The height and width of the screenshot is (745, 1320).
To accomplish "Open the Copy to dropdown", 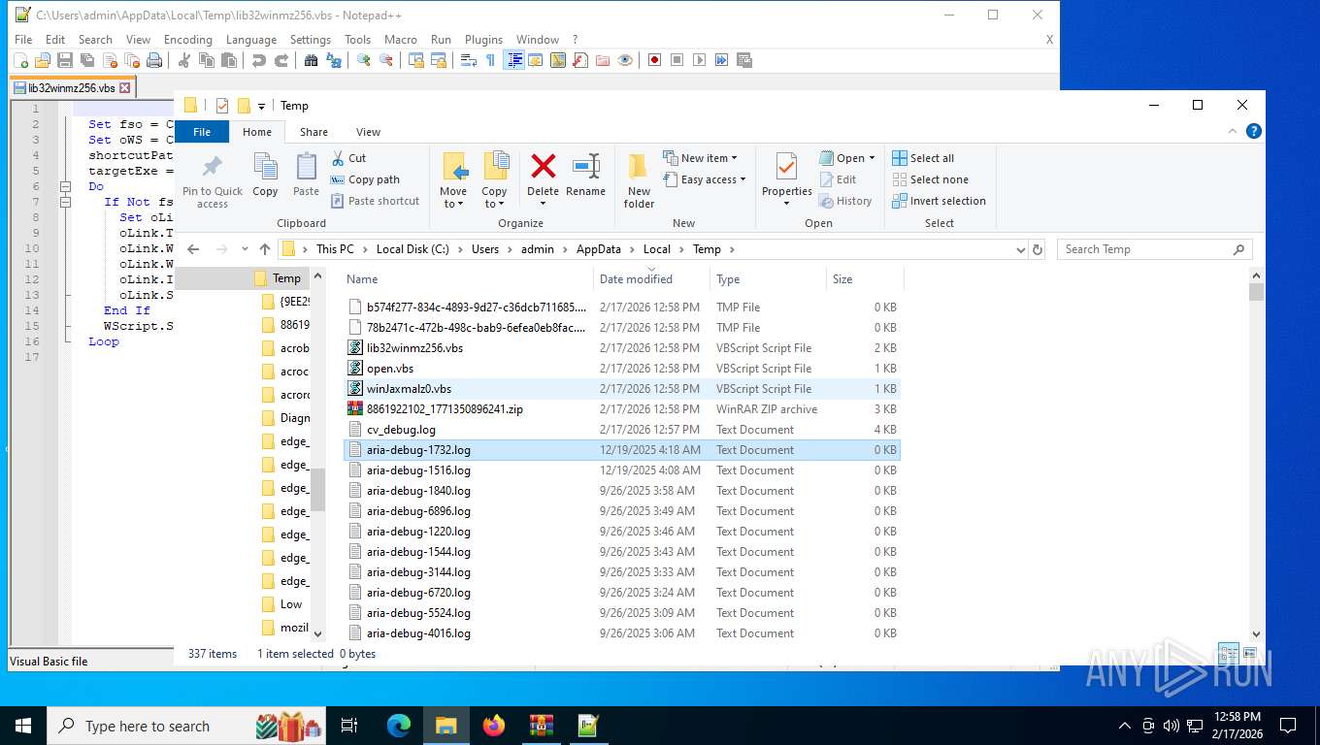I will click(495, 181).
